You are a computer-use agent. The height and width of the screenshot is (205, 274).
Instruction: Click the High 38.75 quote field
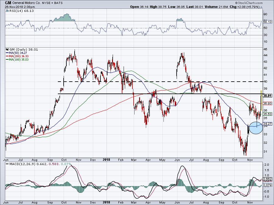pyautogui.click(x=158, y=7)
